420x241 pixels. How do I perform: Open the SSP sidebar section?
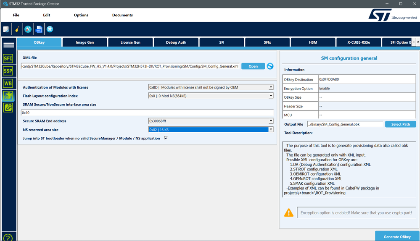tap(8, 71)
